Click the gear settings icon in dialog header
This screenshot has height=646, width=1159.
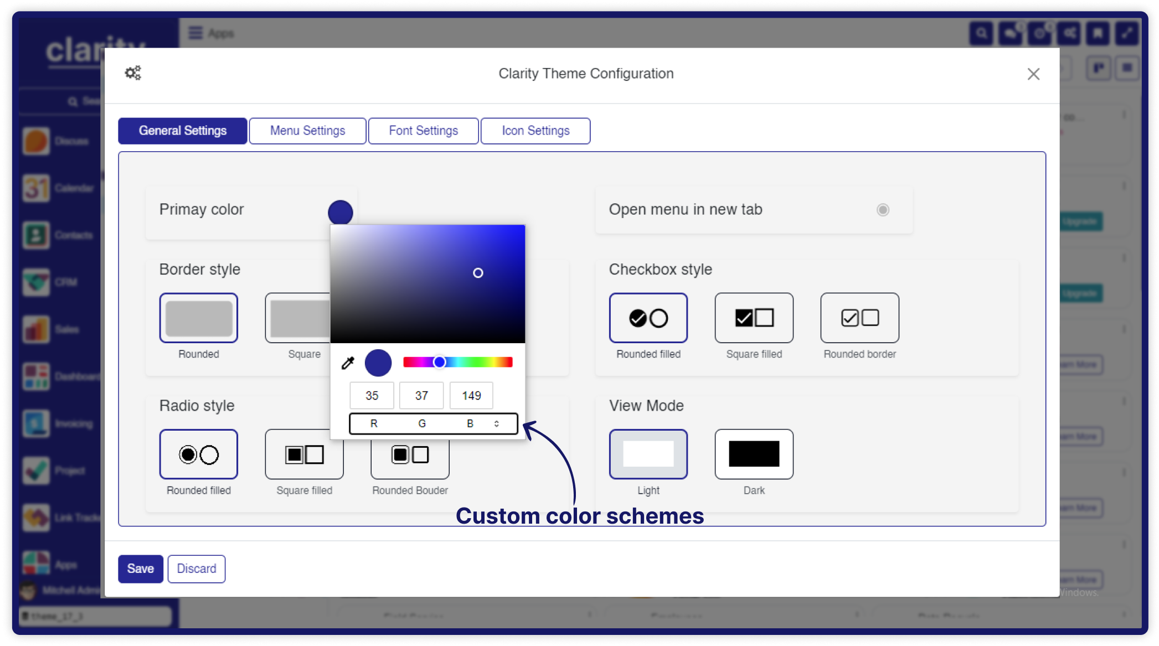coord(133,73)
